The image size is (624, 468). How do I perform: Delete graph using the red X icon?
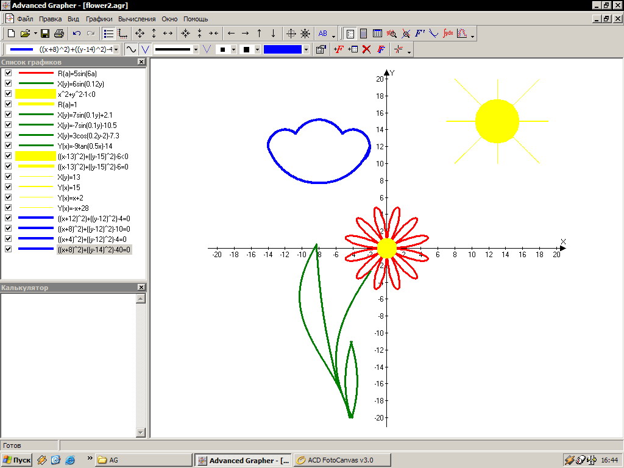pos(366,49)
